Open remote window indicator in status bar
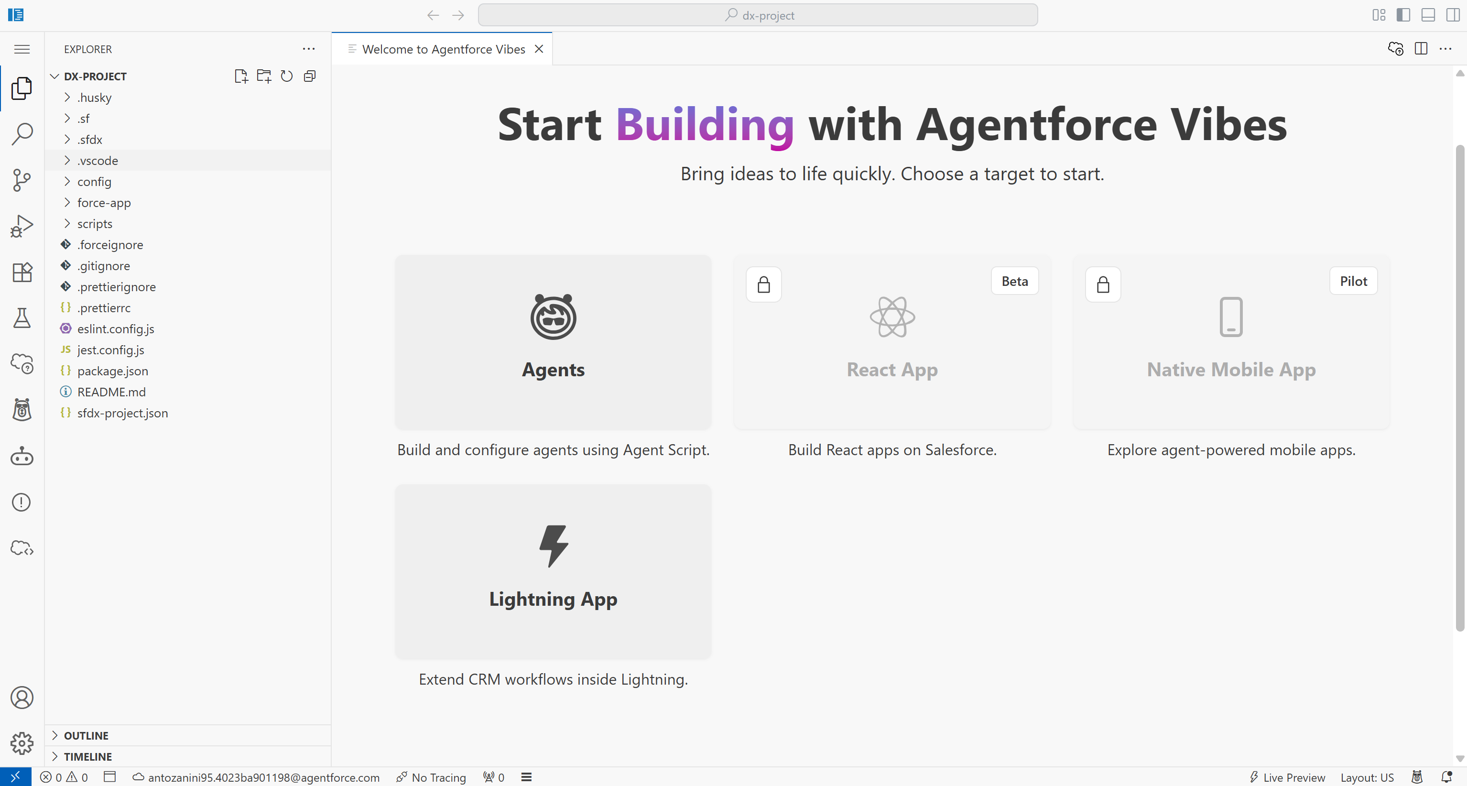 point(15,777)
